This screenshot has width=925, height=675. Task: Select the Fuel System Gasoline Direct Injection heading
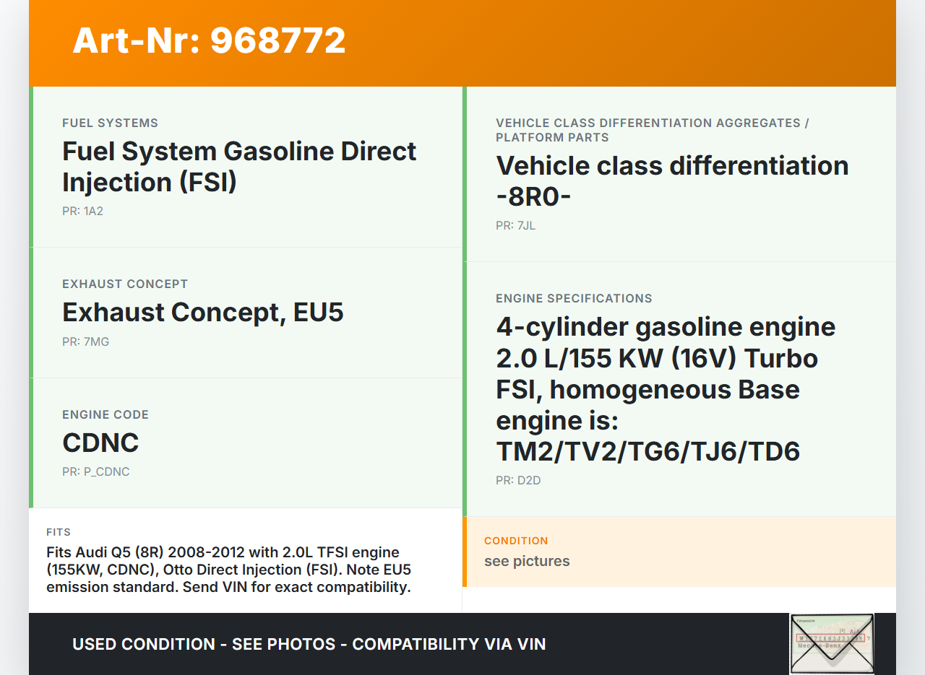[239, 166]
